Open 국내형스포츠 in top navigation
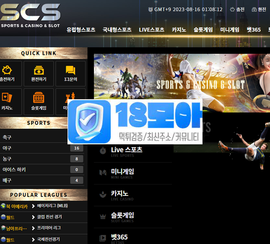This screenshot has height=244, width=270. tap(117, 30)
